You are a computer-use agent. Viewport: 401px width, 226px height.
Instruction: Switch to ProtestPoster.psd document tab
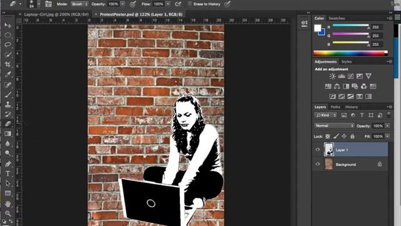click(x=141, y=14)
